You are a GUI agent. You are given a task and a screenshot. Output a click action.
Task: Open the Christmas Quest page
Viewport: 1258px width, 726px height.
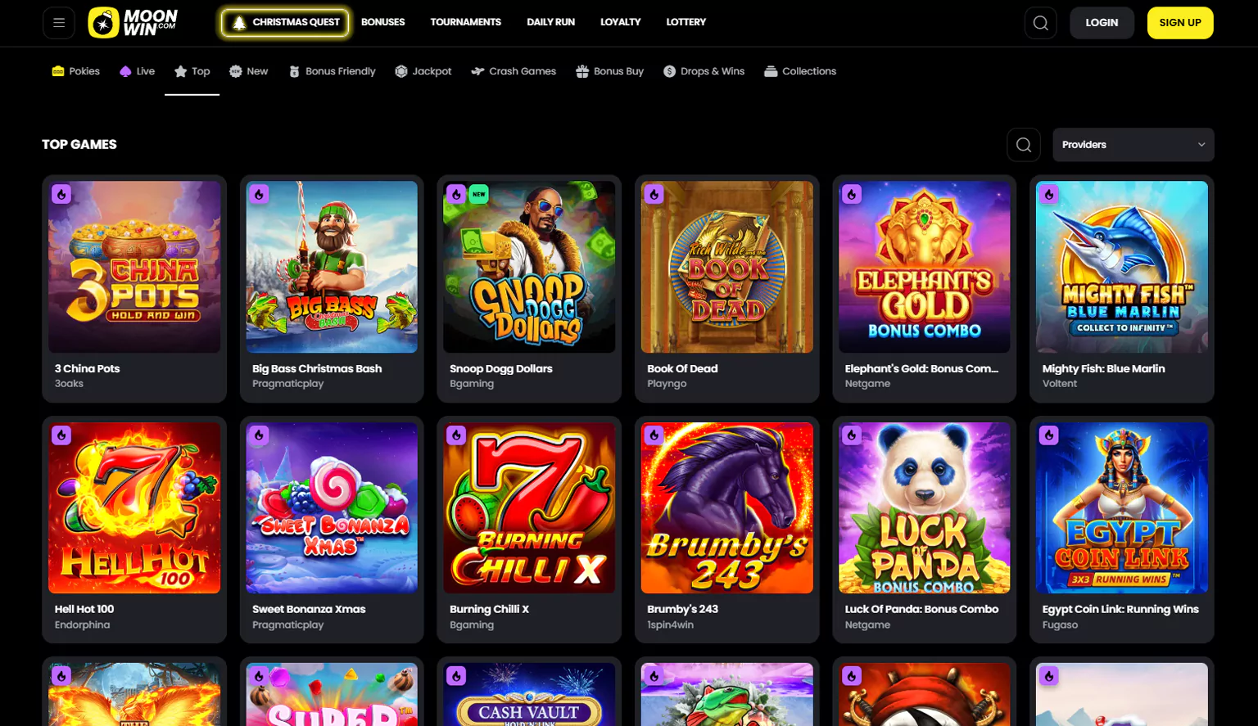(285, 23)
